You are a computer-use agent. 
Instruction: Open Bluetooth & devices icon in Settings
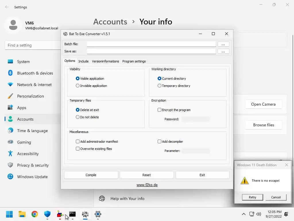(x=10, y=73)
